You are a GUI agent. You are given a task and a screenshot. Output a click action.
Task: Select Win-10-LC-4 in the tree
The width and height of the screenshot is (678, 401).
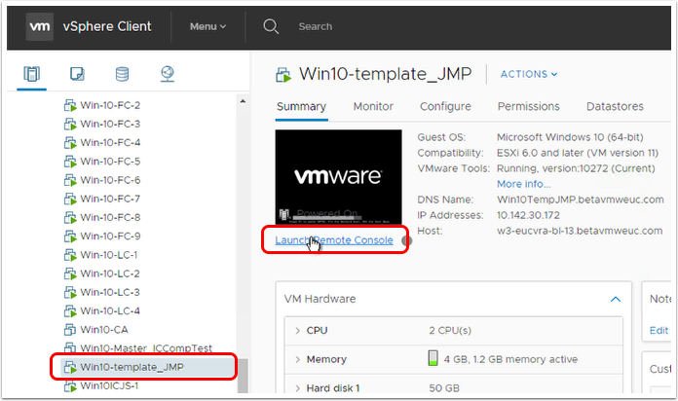pyautogui.click(x=110, y=311)
